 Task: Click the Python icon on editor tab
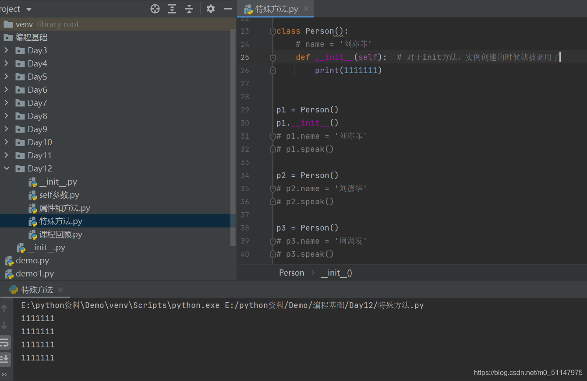pyautogui.click(x=248, y=9)
